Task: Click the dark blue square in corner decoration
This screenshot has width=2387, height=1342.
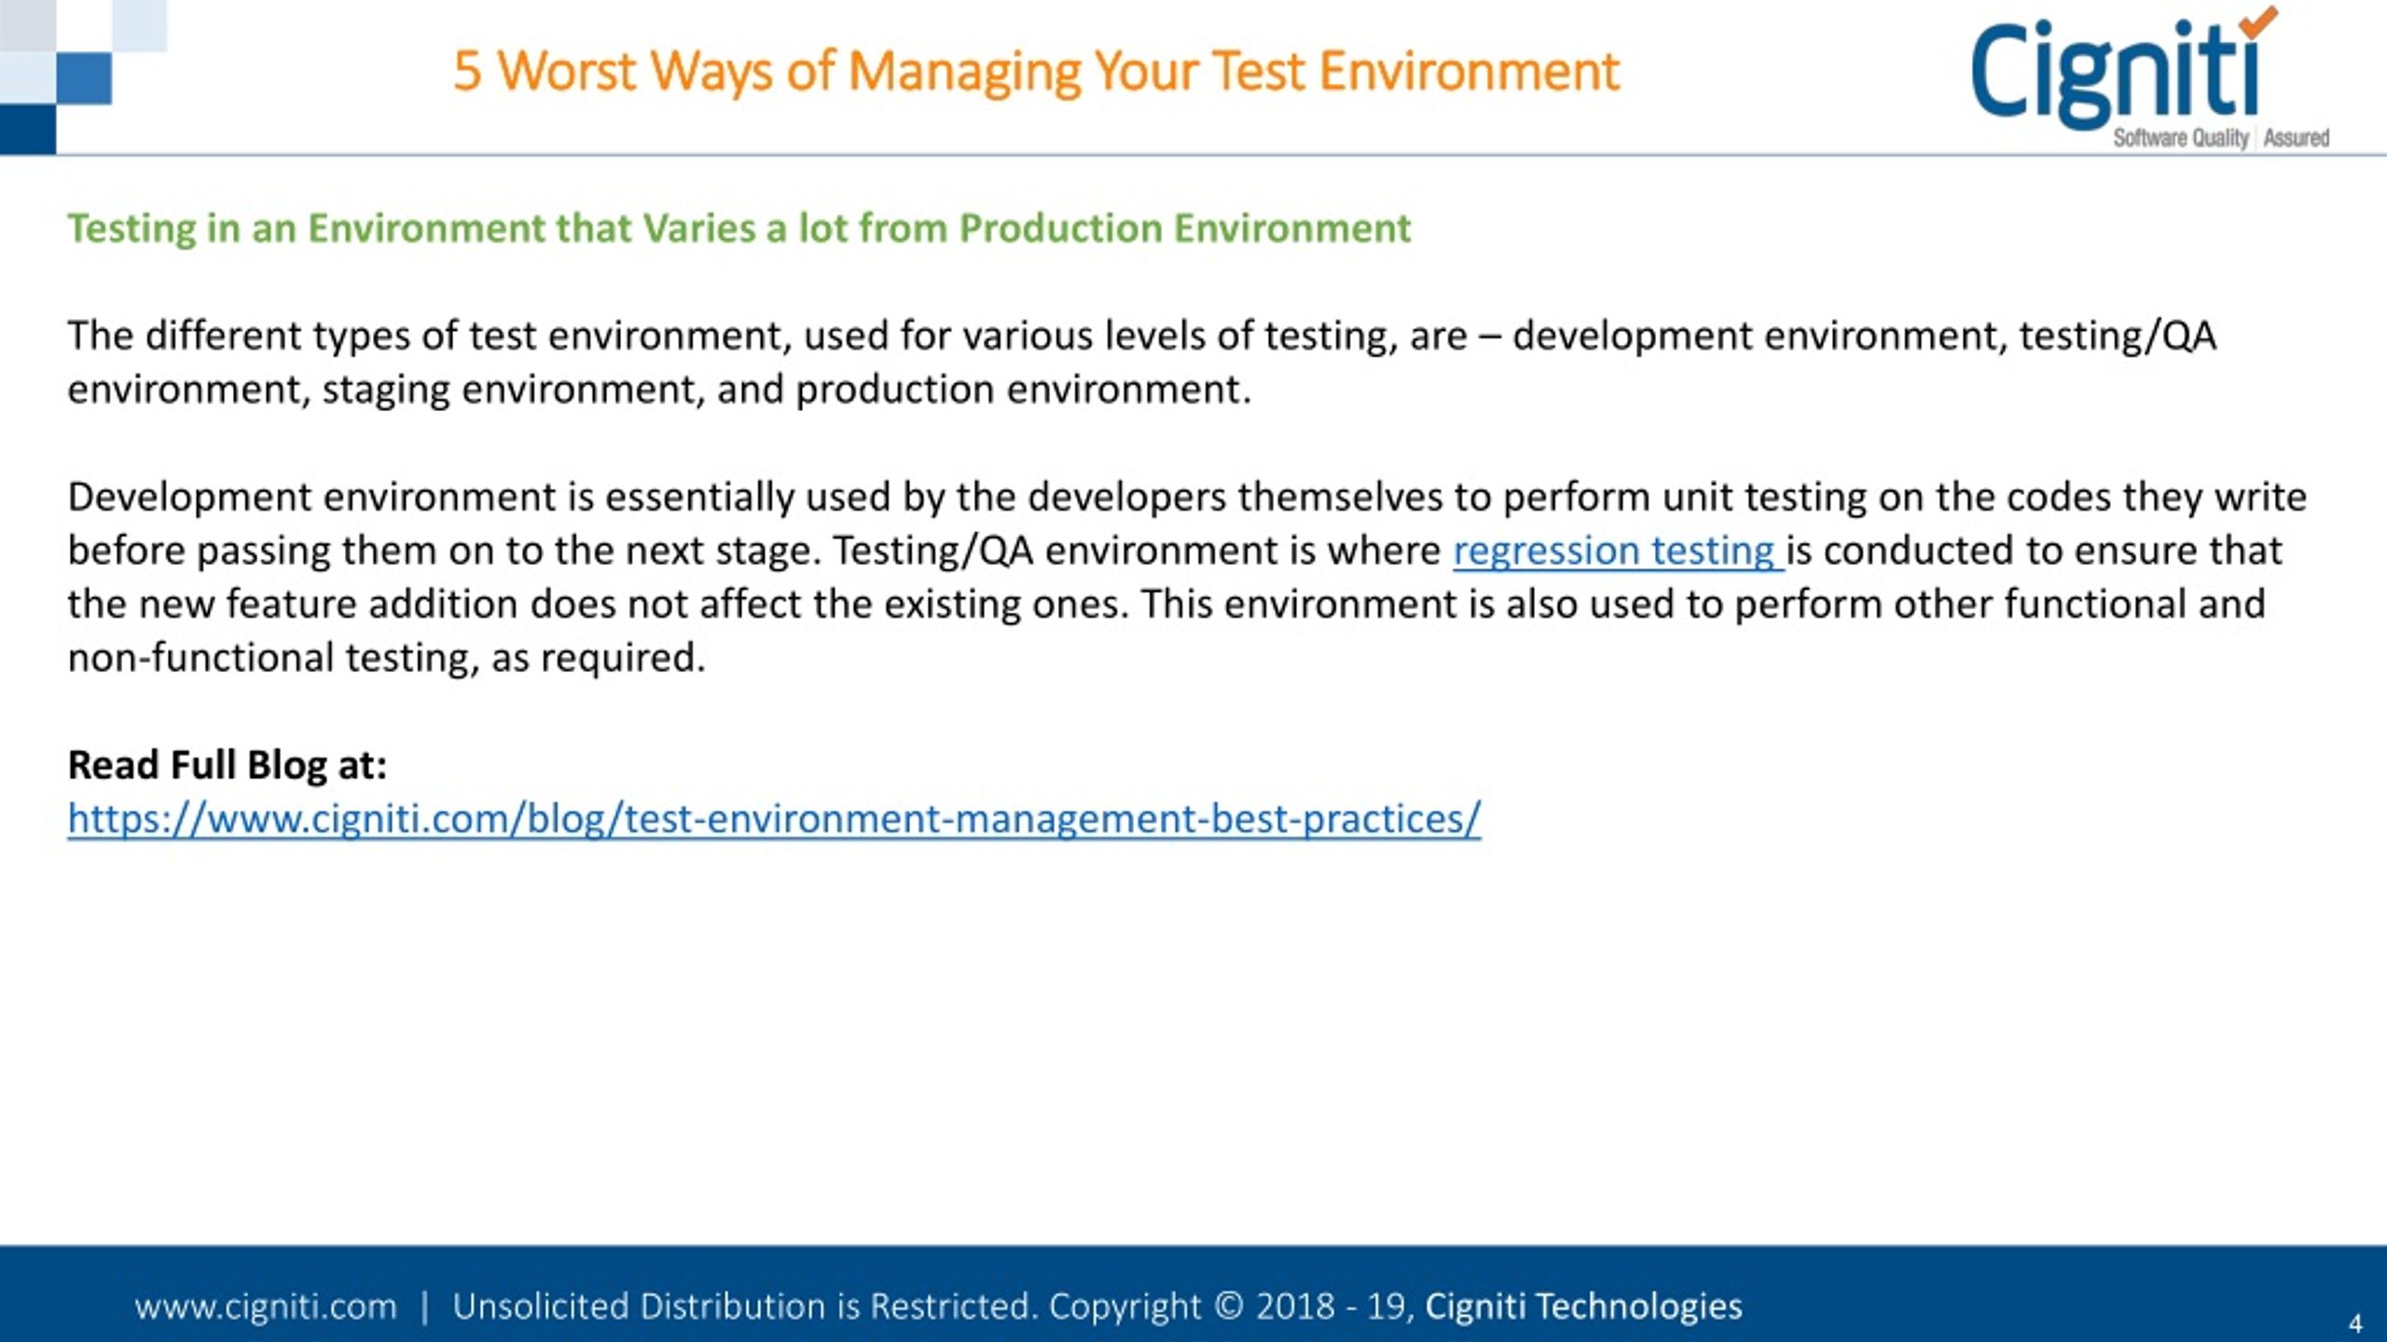Action: click(x=28, y=130)
